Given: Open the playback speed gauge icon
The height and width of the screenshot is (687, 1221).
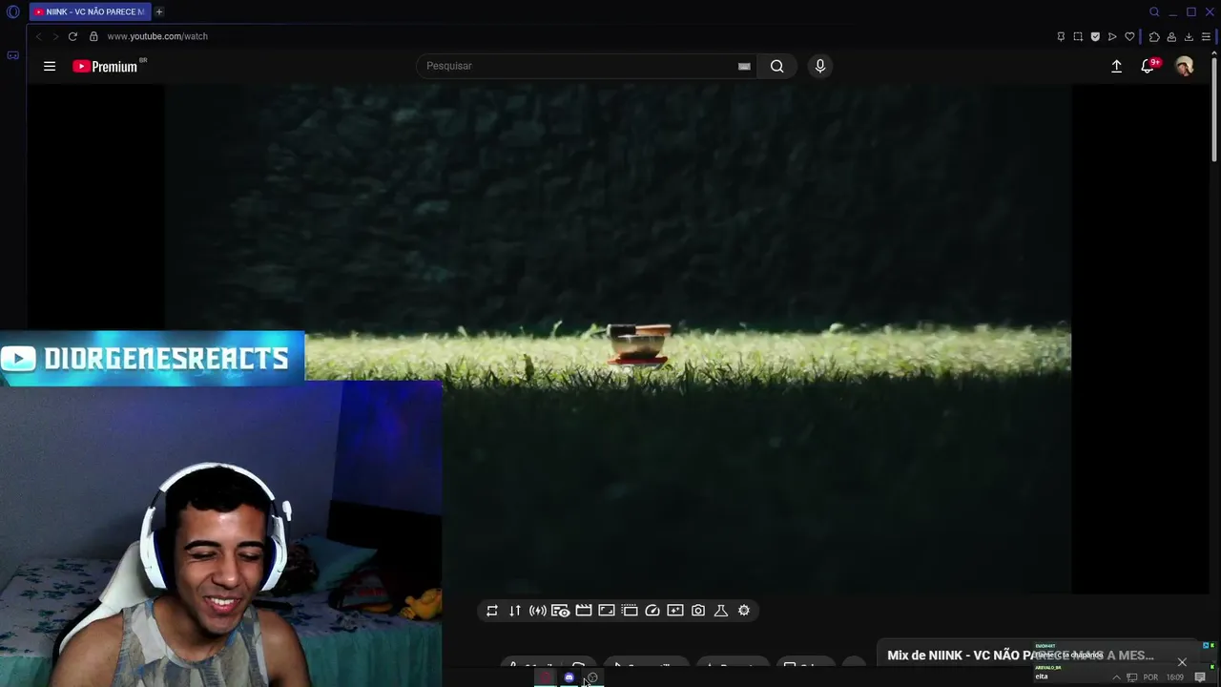Looking at the screenshot, I should (x=652, y=611).
